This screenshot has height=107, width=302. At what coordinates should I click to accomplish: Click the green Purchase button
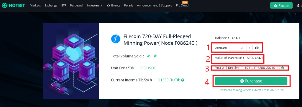tap(251, 81)
